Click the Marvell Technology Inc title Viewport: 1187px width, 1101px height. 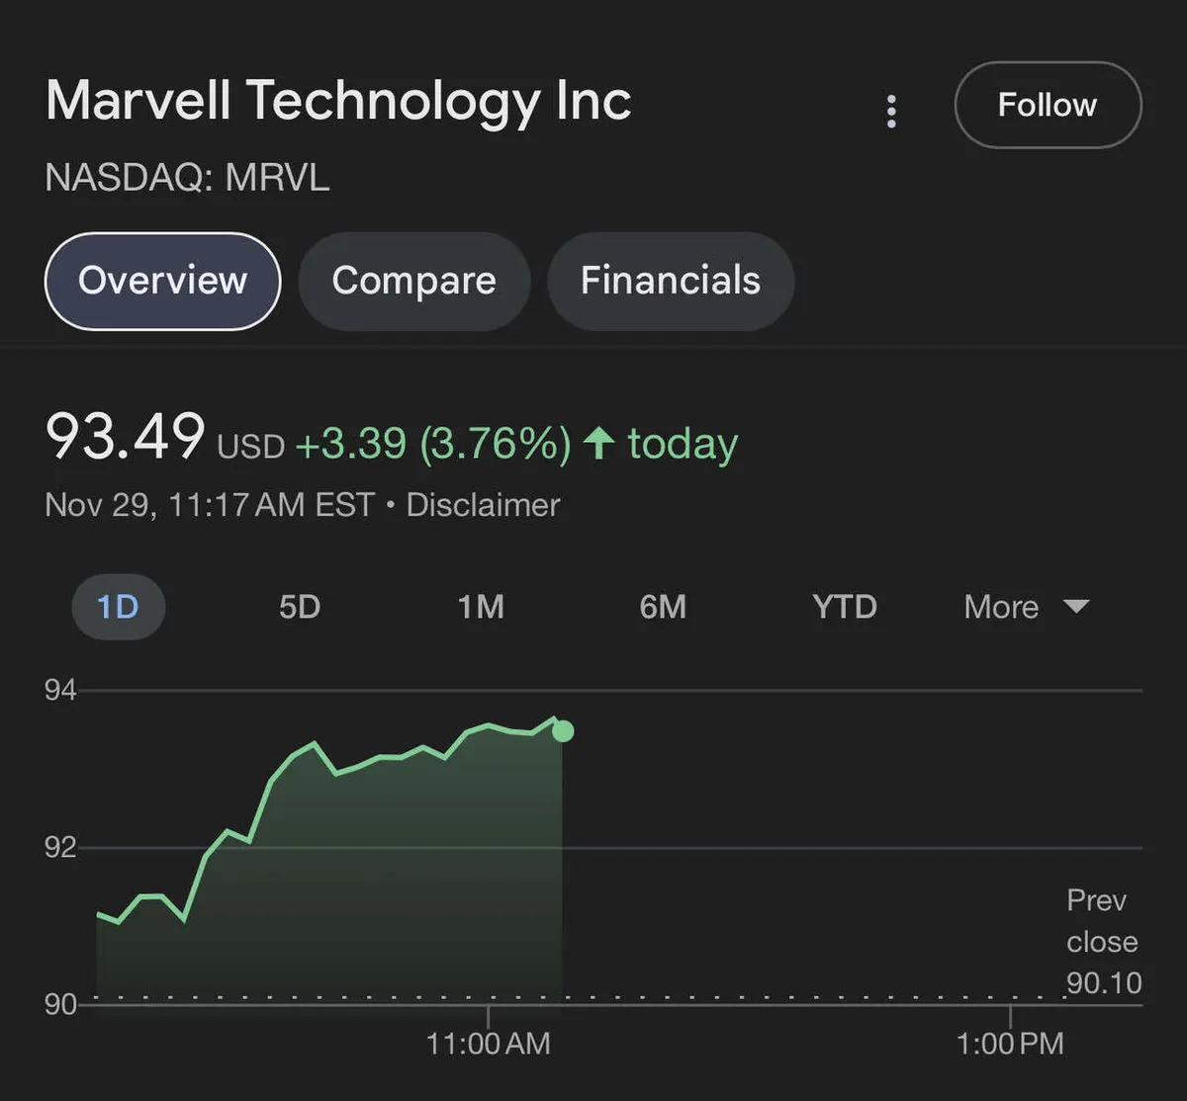tap(338, 102)
